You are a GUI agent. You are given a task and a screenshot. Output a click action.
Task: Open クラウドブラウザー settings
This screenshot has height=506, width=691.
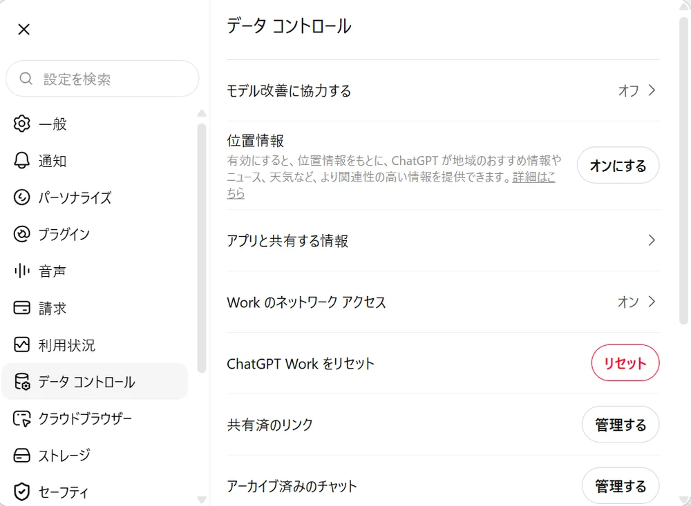coord(95,419)
